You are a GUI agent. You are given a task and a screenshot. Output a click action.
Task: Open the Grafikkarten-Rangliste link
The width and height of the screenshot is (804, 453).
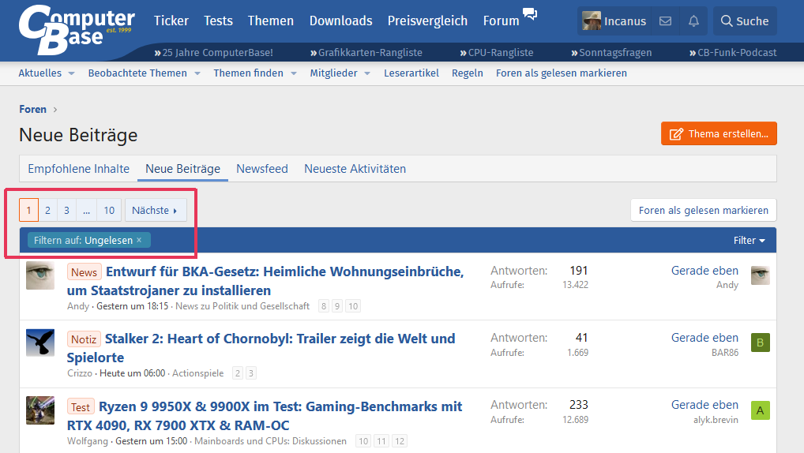click(x=366, y=52)
